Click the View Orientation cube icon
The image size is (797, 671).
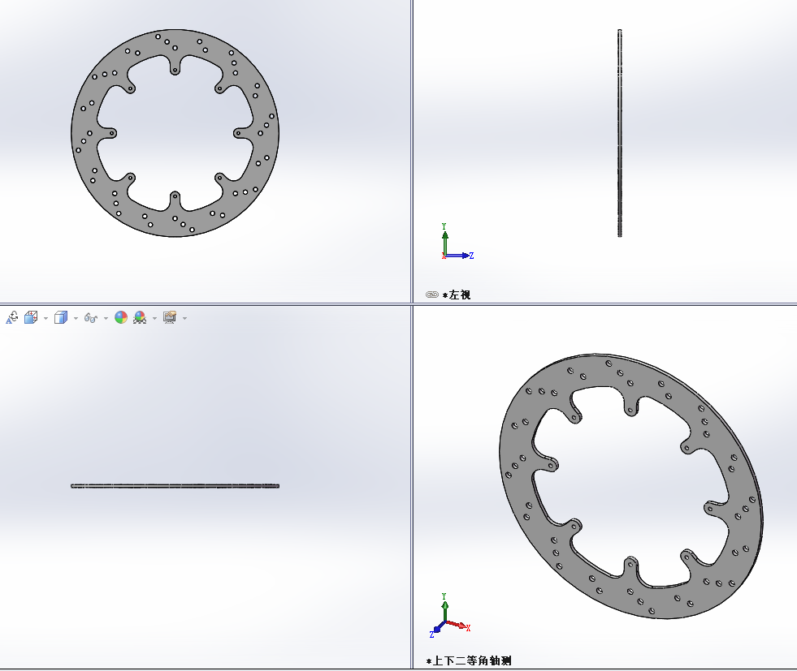tap(31, 318)
